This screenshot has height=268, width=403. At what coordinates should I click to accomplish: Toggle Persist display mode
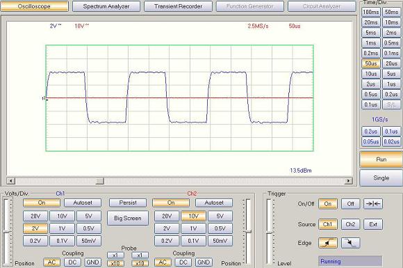[x=128, y=203]
